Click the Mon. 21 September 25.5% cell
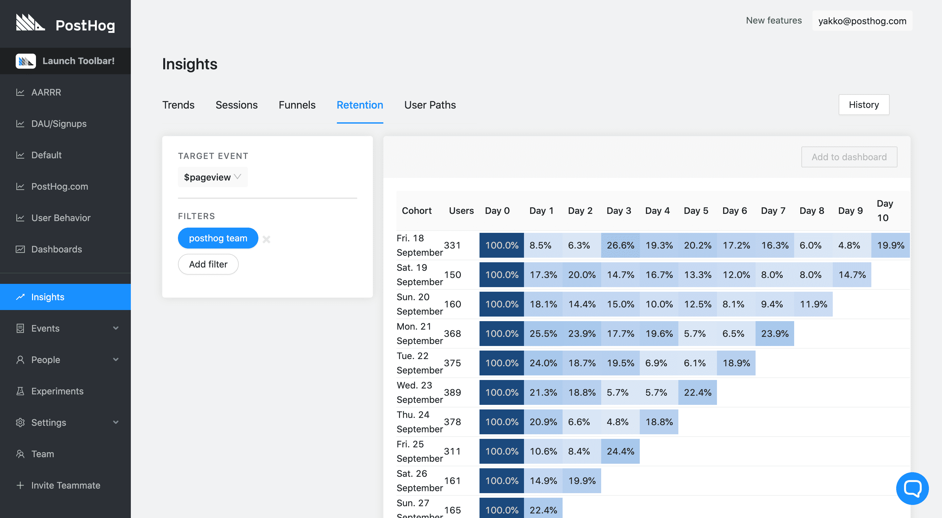Viewport: 942px width, 518px height. click(543, 333)
